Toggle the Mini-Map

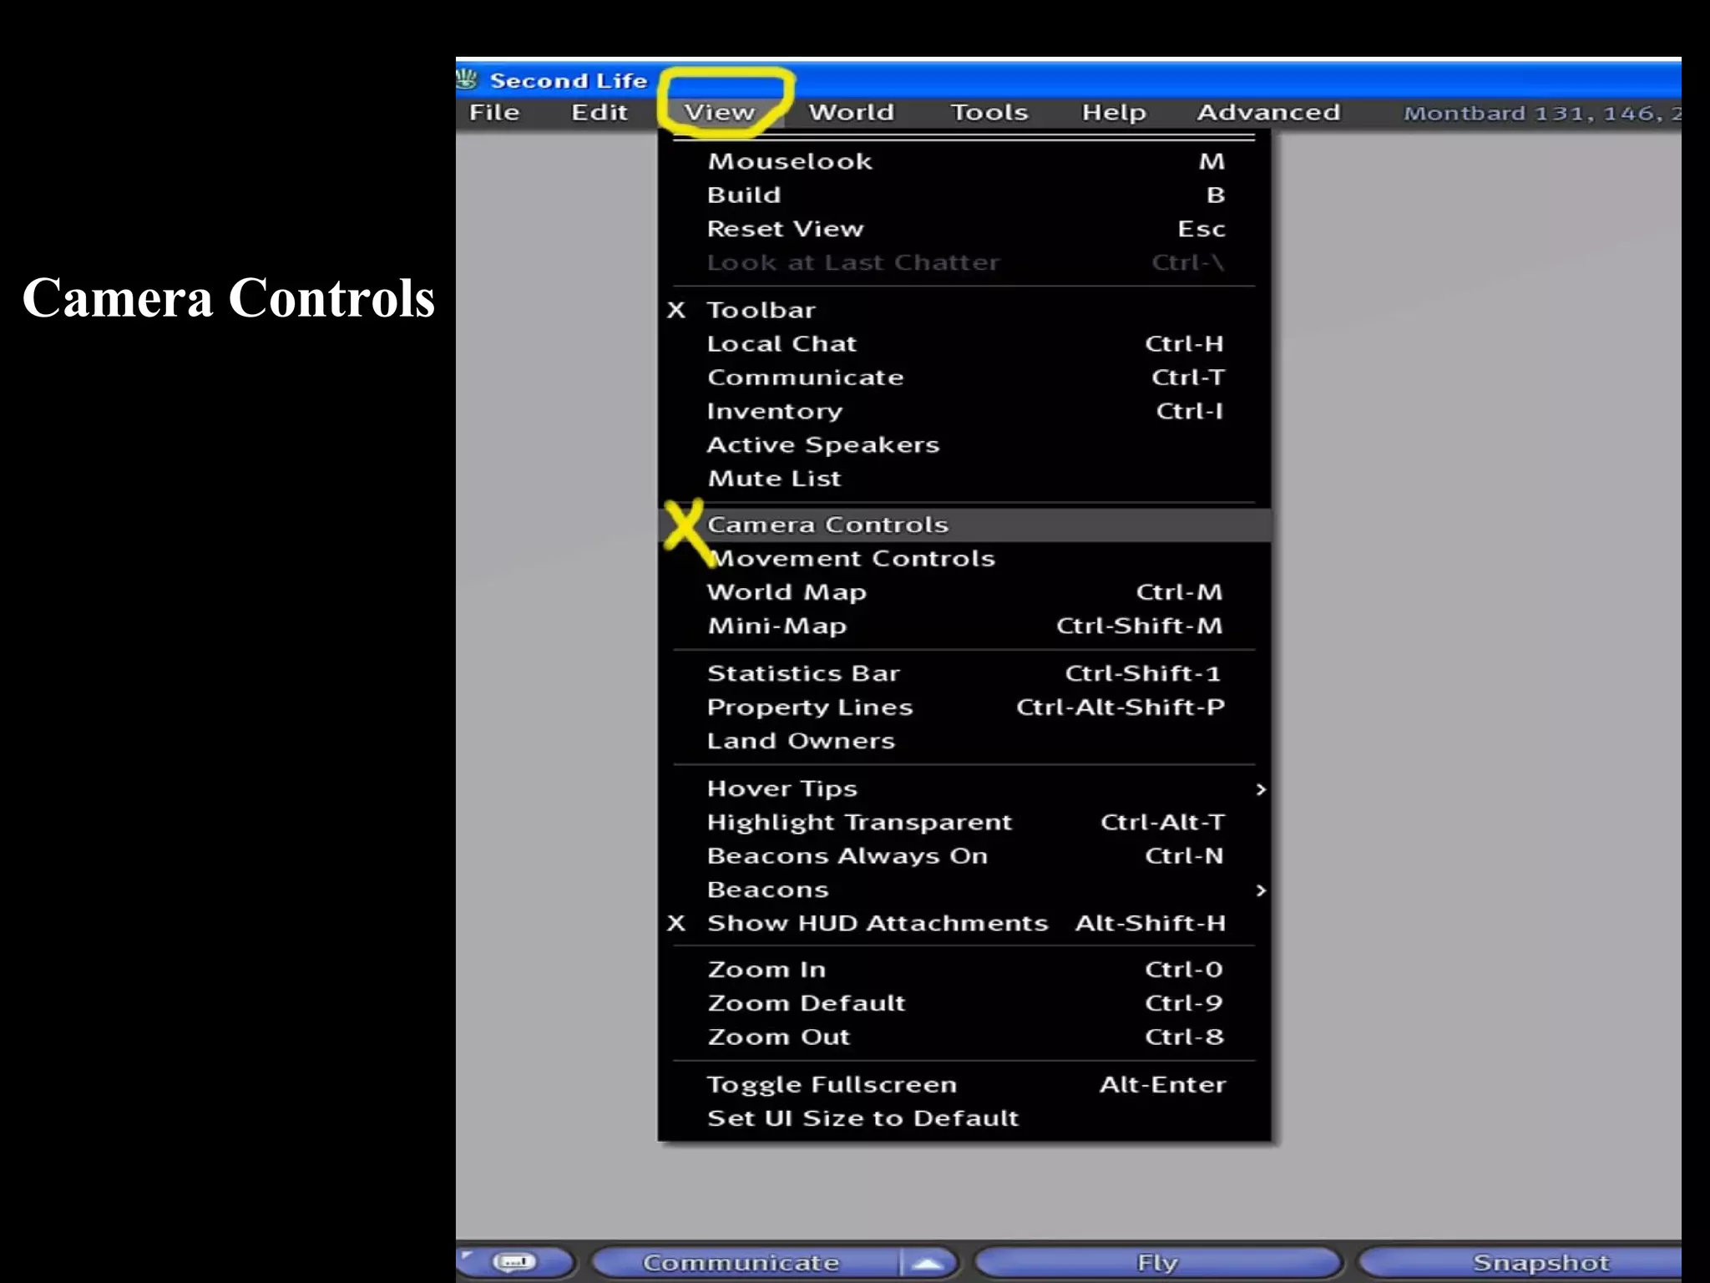(x=964, y=626)
